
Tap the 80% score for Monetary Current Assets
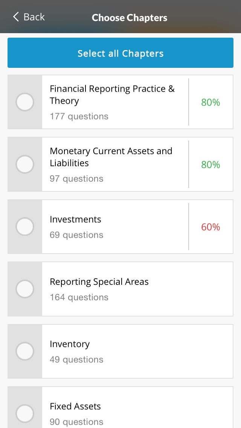tap(210, 165)
